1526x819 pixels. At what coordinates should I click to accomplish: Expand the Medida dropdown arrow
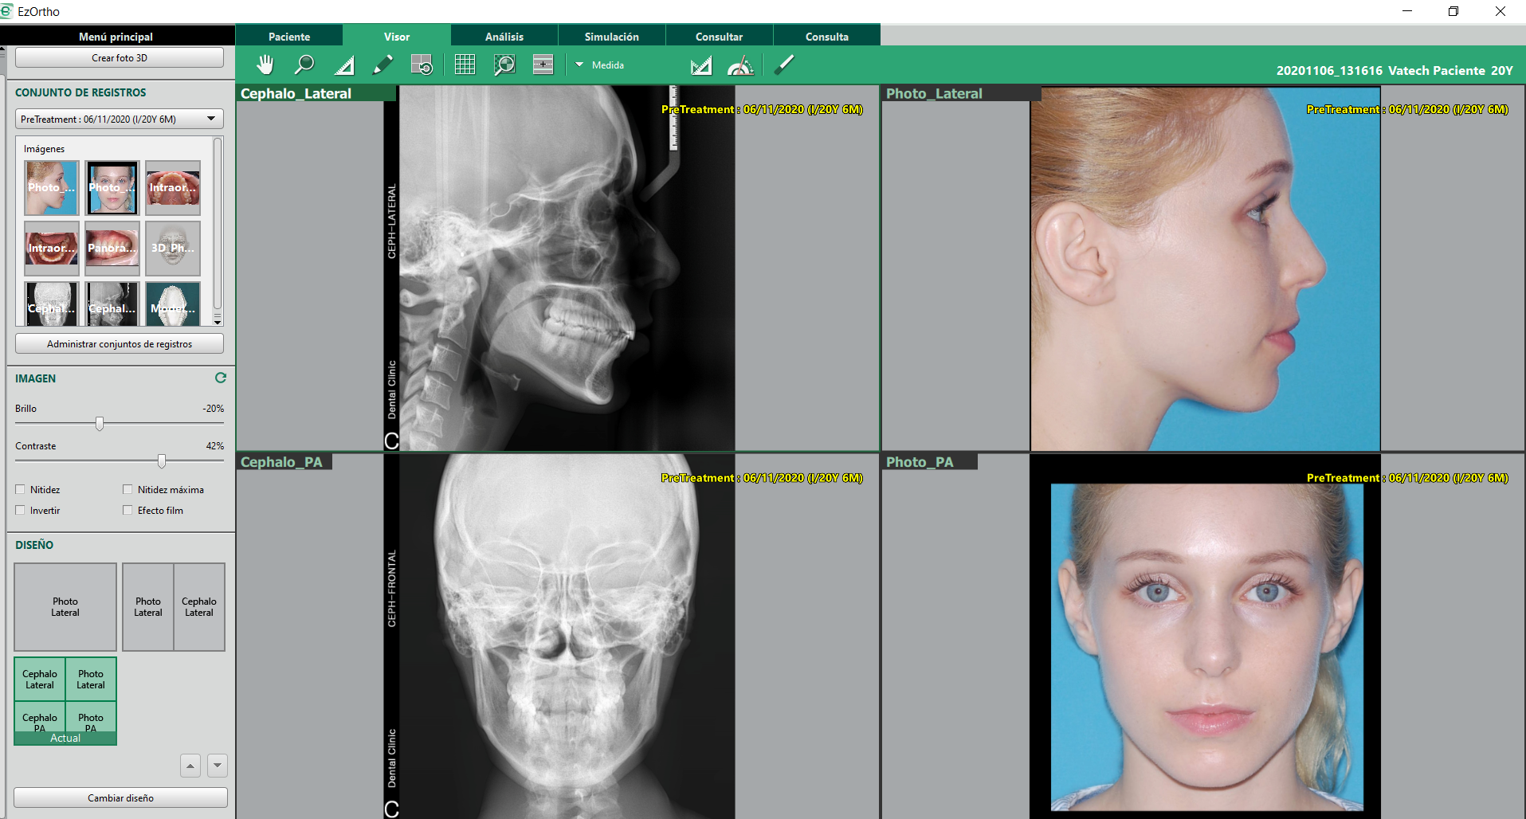pyautogui.click(x=579, y=65)
